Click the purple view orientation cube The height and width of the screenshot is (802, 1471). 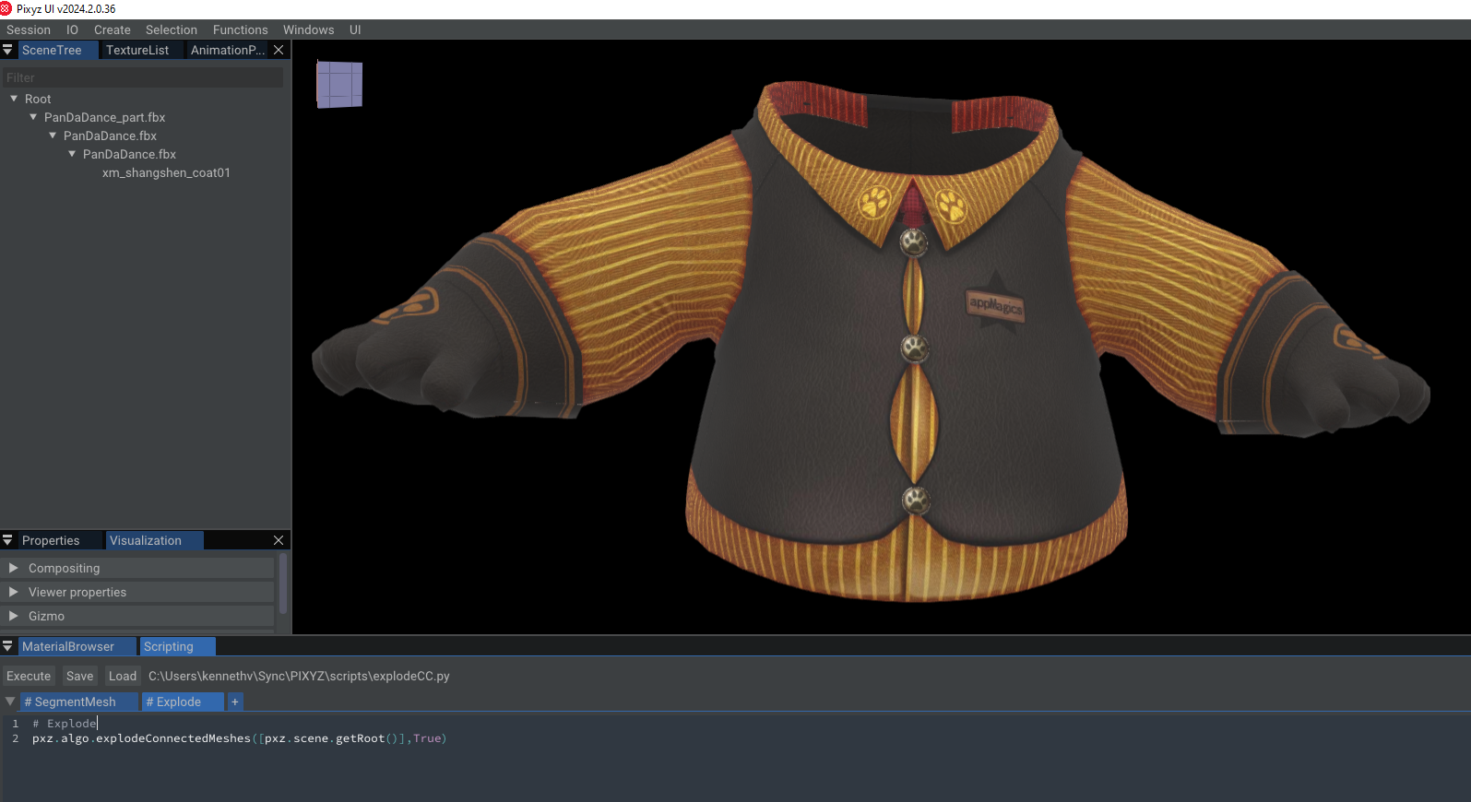click(339, 84)
